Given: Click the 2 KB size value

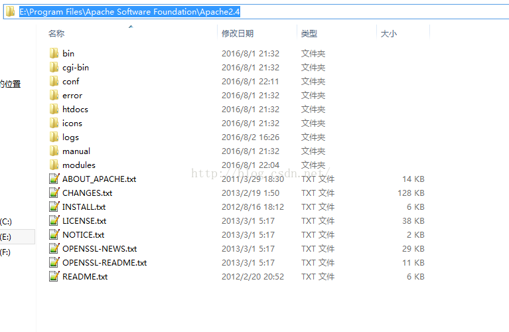Looking at the screenshot, I should click(415, 235).
